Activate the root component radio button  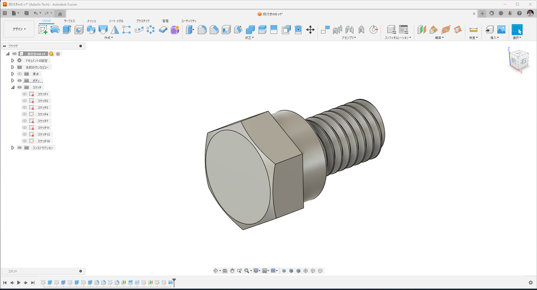point(58,54)
